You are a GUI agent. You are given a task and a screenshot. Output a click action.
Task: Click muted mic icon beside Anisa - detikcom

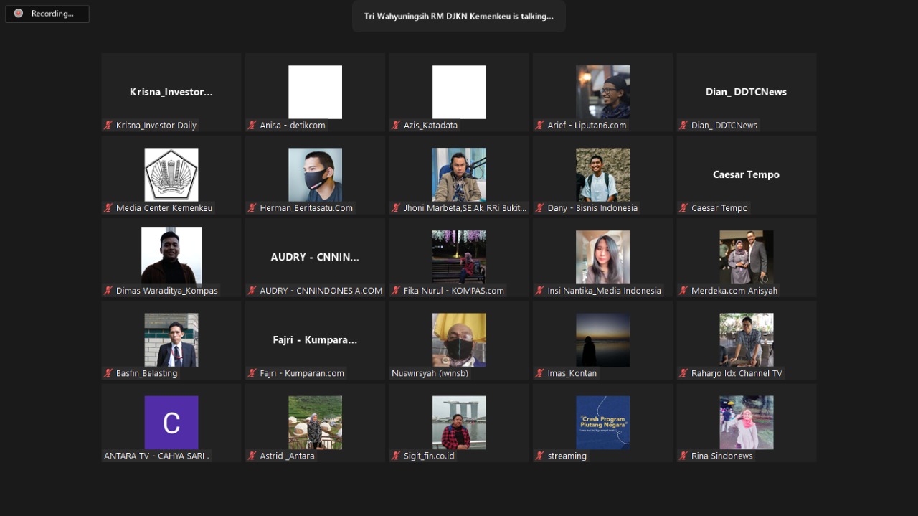coord(252,126)
